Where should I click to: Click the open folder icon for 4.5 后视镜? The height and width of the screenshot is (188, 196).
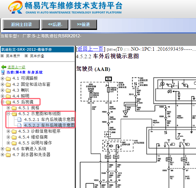(8, 102)
